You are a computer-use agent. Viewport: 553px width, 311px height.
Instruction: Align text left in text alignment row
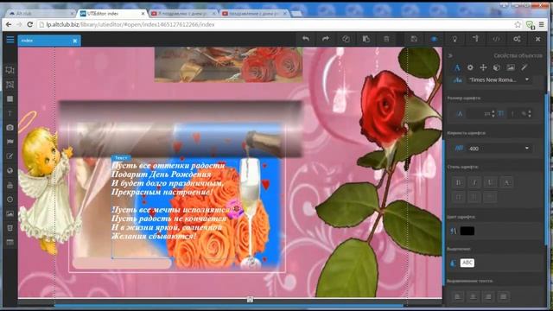click(x=457, y=296)
